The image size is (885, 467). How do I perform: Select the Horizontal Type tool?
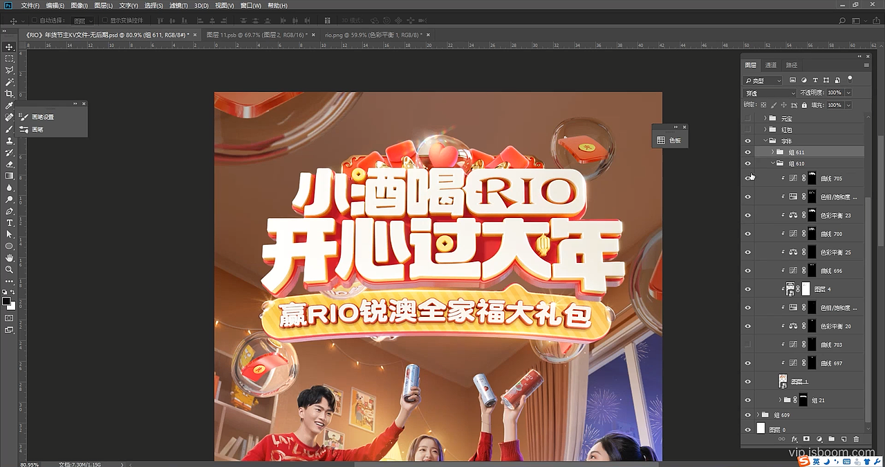click(x=10, y=223)
